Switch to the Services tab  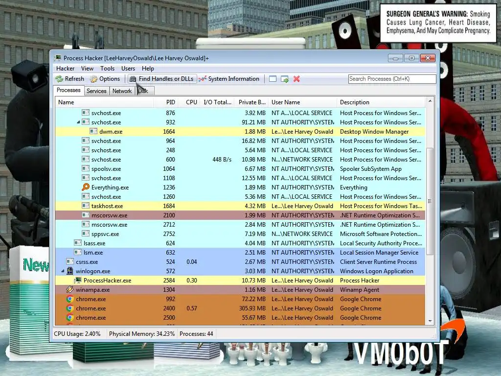[96, 91]
